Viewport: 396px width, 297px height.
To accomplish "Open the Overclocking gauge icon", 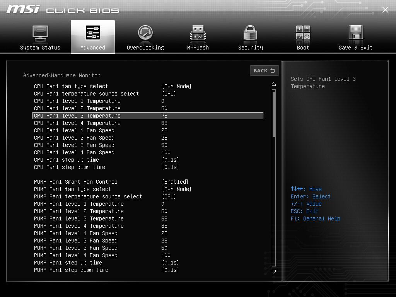I will tap(145, 32).
